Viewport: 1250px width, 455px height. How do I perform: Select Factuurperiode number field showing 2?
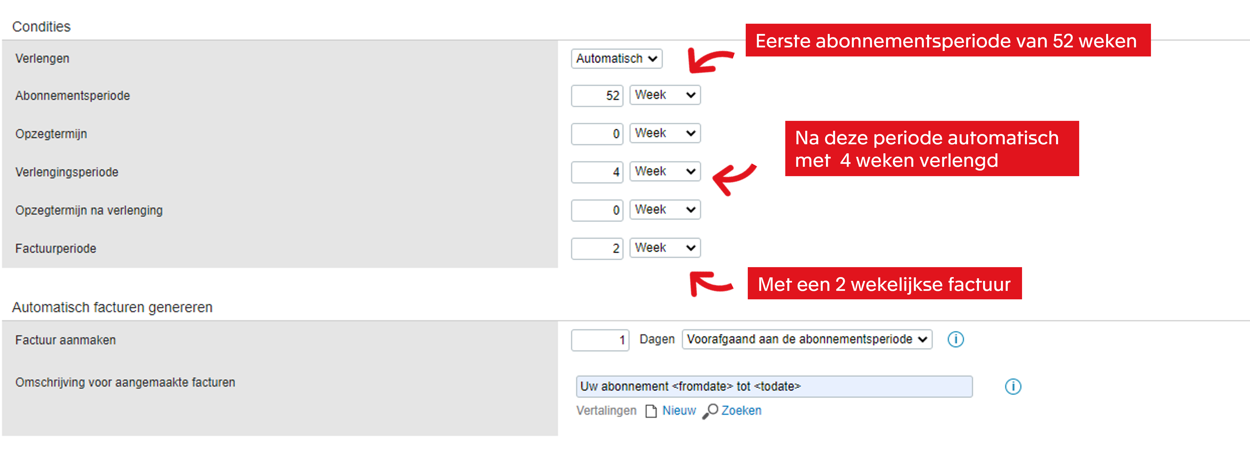click(x=597, y=249)
